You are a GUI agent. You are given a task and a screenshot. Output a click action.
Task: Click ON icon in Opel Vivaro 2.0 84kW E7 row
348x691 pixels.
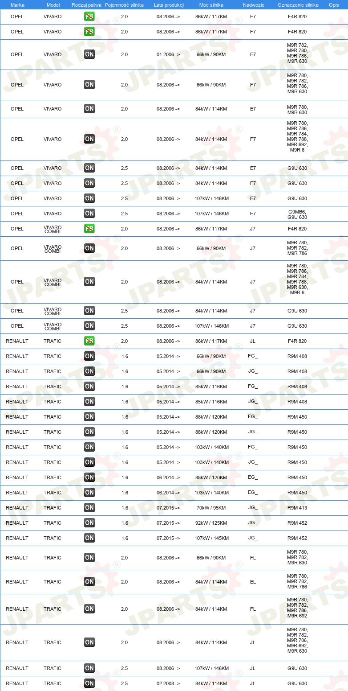click(x=89, y=109)
